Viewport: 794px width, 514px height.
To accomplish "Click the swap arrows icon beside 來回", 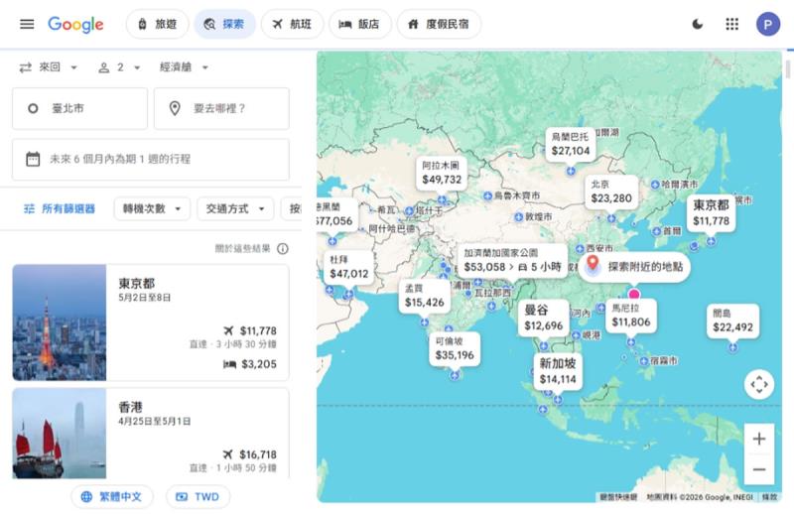I will 26,67.
